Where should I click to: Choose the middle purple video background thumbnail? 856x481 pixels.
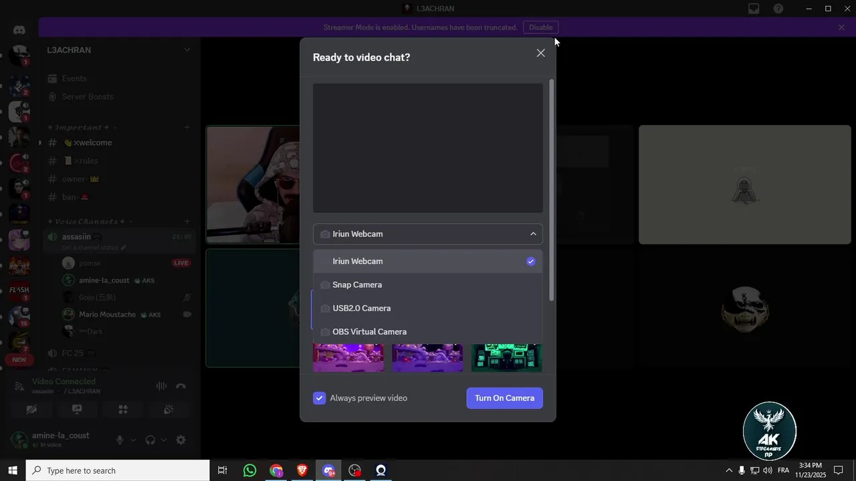point(427,358)
